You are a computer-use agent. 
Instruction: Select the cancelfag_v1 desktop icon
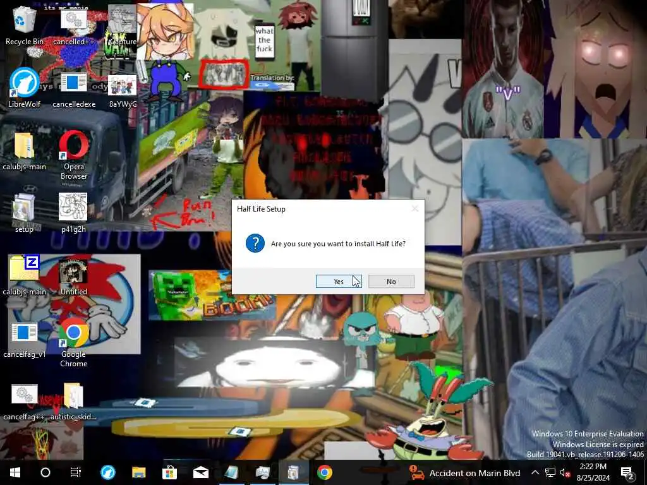pyautogui.click(x=24, y=340)
